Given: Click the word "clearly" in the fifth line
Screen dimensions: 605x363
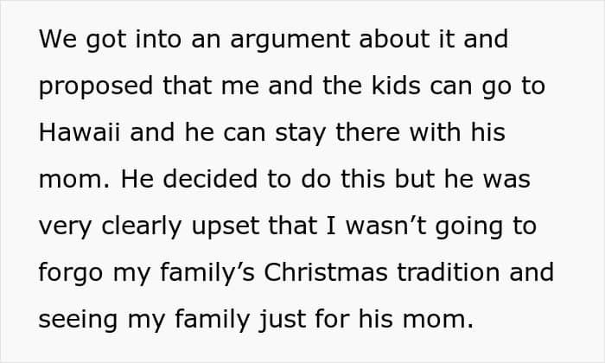Looking at the screenshot, I should point(141,226).
